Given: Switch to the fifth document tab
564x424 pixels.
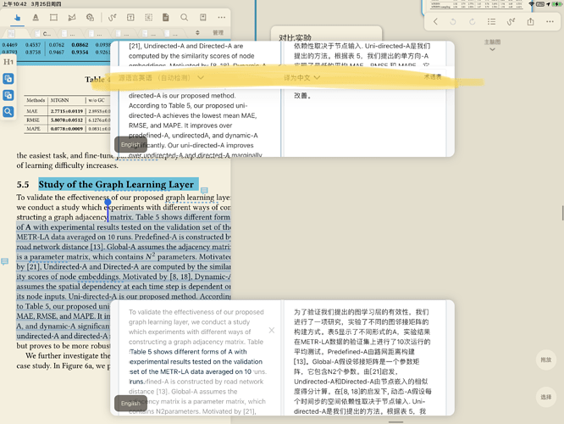Looking at the screenshot, I should pos(122,34).
